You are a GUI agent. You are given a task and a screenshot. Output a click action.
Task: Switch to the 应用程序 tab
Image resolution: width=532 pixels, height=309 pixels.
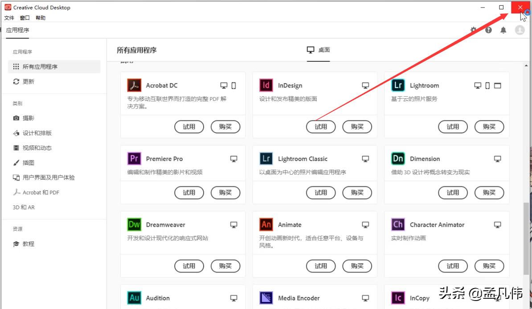(x=18, y=30)
